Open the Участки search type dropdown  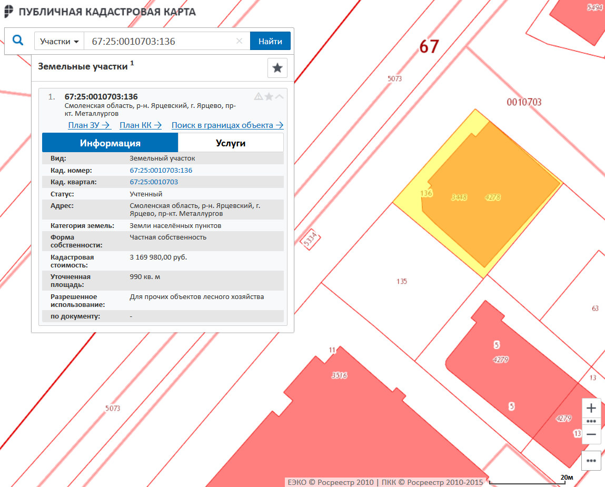(x=59, y=41)
